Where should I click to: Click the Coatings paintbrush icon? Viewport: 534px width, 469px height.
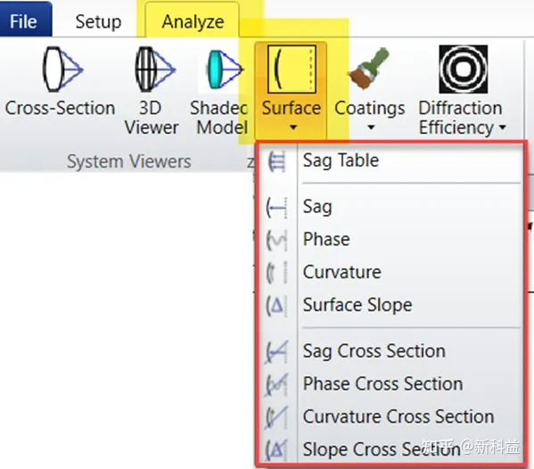coord(369,68)
